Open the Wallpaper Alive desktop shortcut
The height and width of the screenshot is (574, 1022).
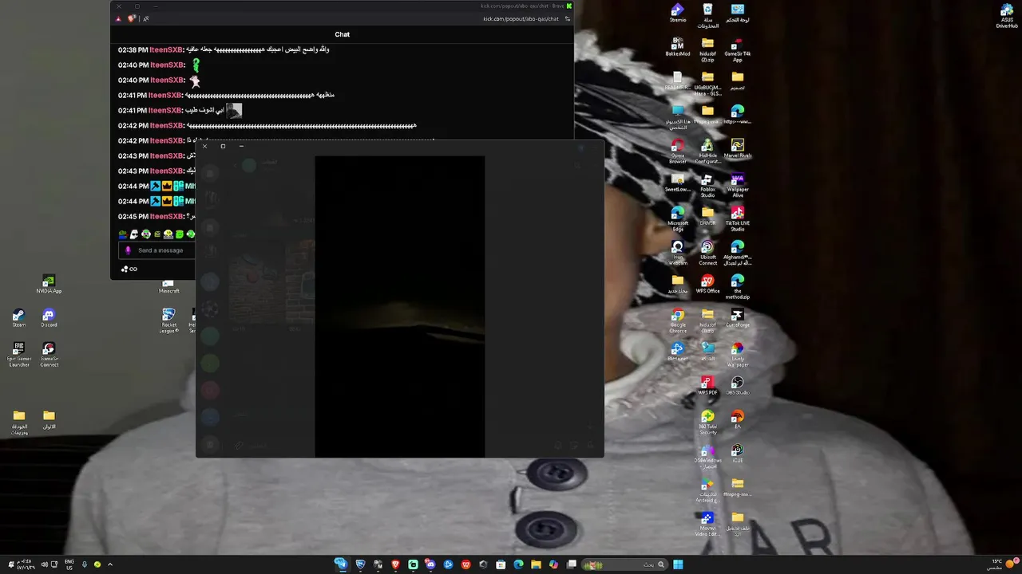point(738,185)
